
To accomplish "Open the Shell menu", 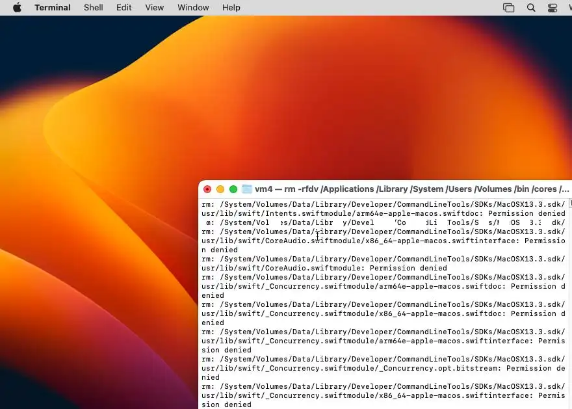I will (x=94, y=7).
